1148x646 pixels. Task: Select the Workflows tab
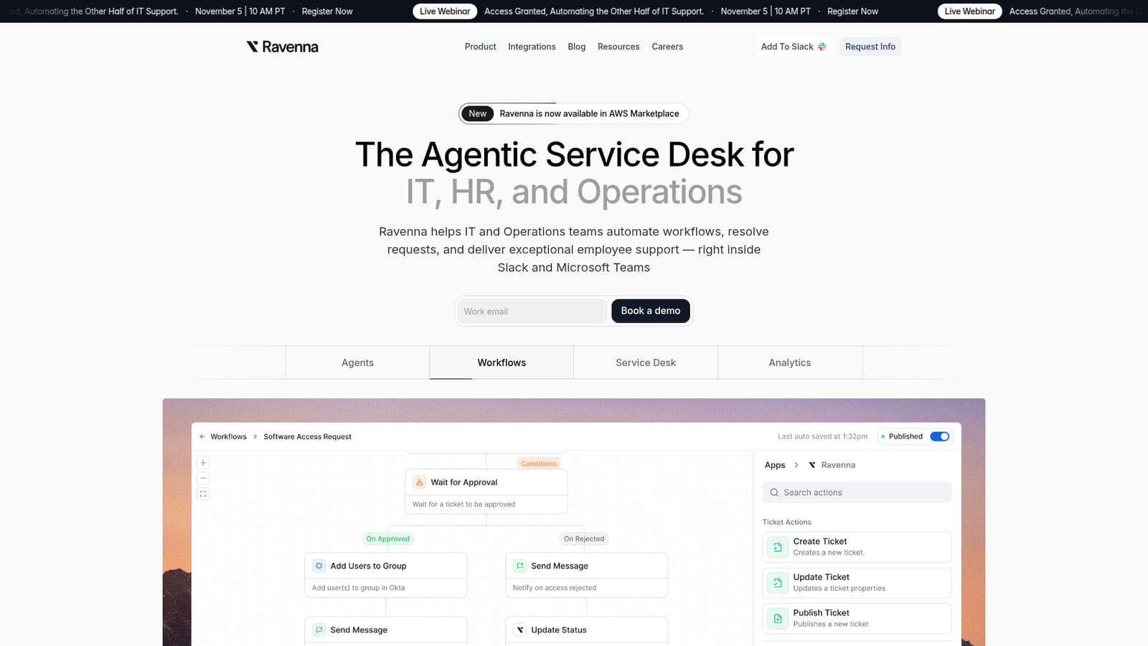[x=502, y=362]
